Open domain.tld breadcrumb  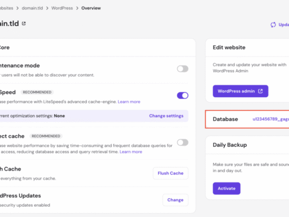tap(32, 8)
